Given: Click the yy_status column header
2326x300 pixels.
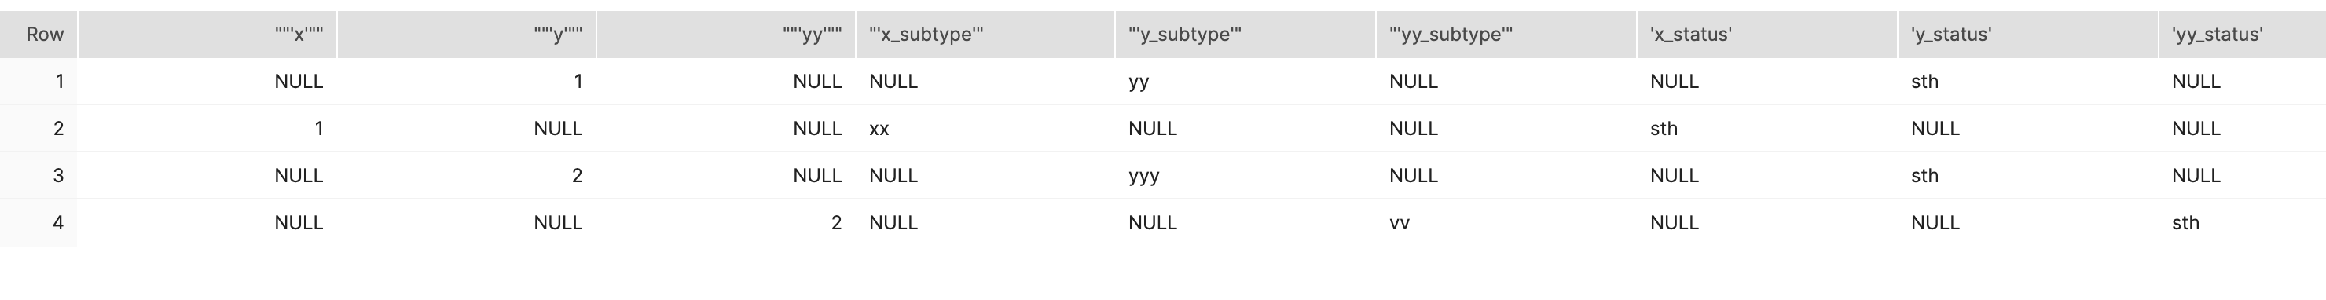Looking at the screenshot, I should [2243, 35].
